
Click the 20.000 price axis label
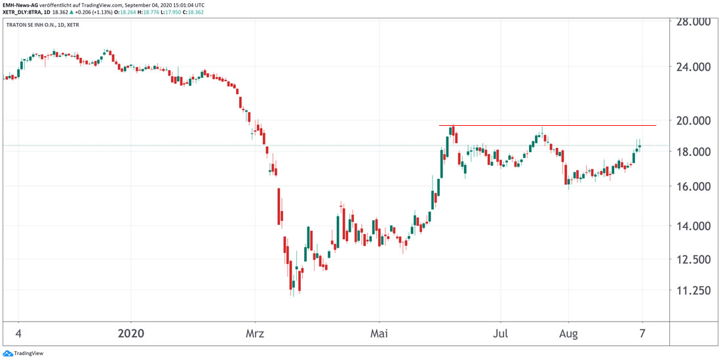(693, 121)
